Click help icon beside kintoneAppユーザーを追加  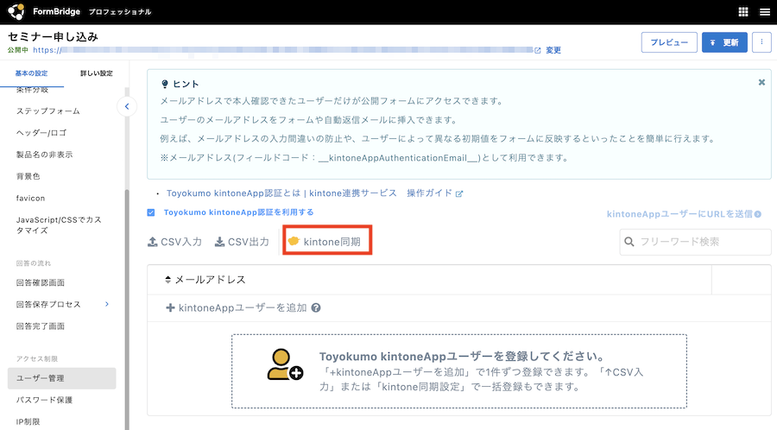(x=316, y=307)
